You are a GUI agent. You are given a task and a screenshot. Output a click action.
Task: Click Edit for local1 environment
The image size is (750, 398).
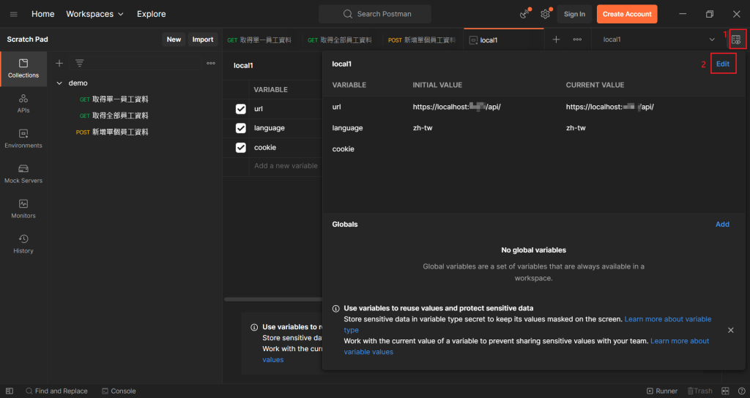(723, 64)
